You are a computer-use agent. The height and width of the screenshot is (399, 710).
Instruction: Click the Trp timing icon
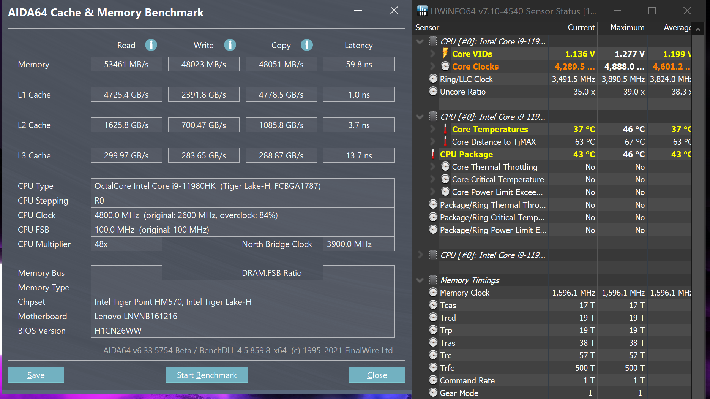pos(433,330)
